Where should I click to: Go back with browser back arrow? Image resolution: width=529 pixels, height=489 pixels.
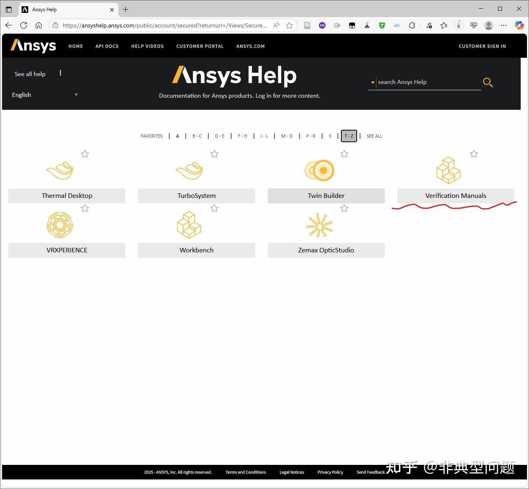coord(9,25)
